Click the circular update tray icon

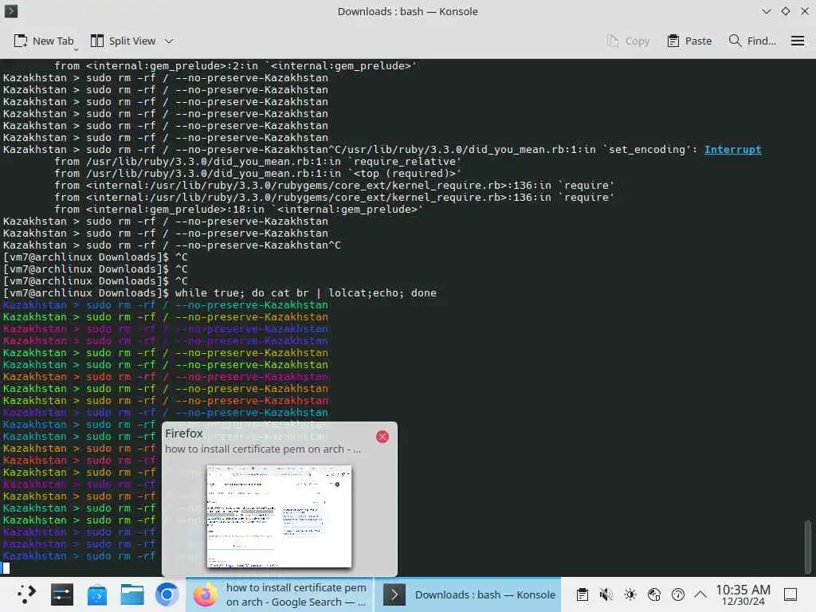677,594
